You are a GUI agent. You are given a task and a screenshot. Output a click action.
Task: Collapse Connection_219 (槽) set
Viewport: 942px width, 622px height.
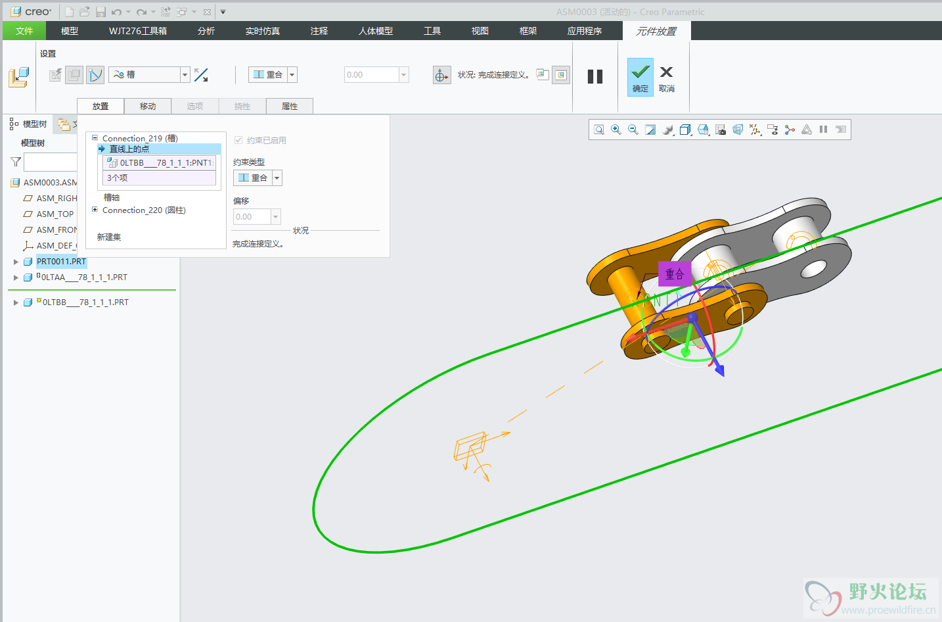pos(95,138)
